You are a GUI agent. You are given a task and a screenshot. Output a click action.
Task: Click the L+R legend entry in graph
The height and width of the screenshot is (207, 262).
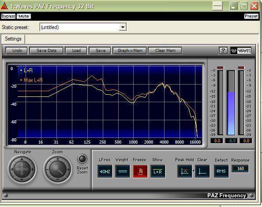tap(26, 70)
